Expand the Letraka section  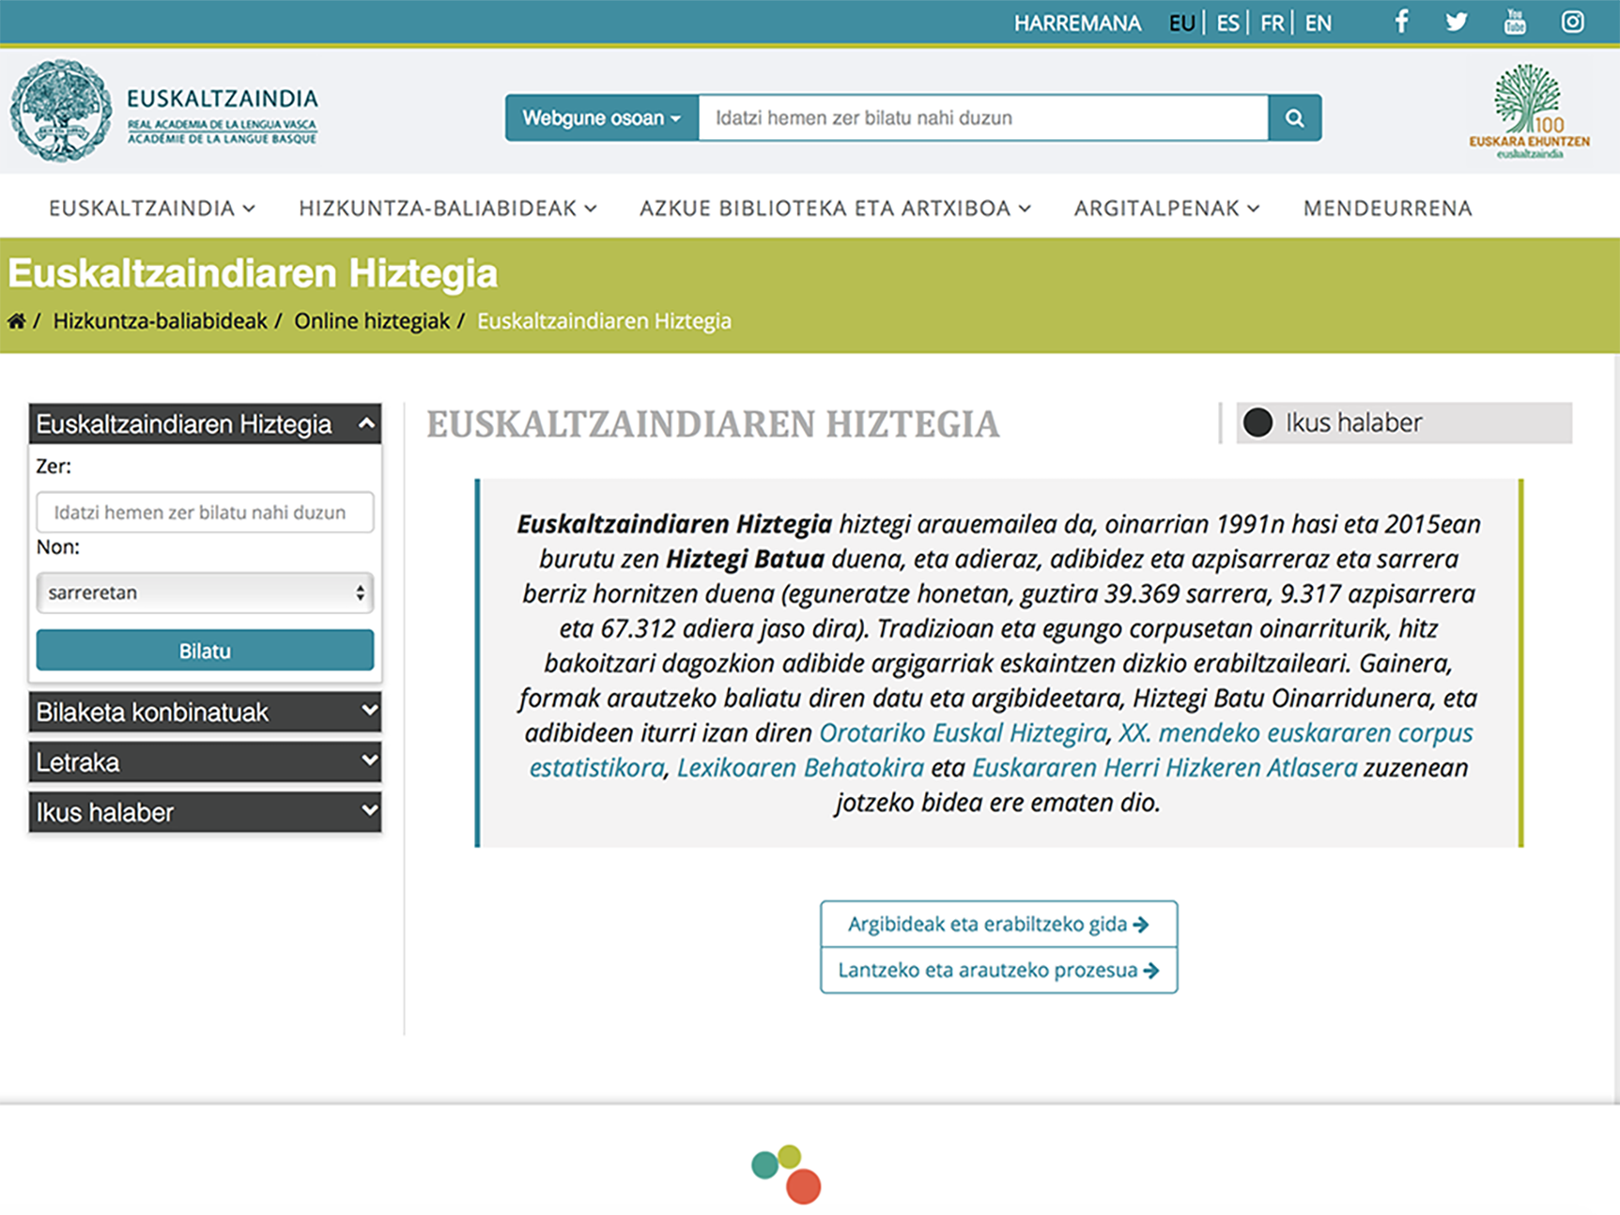pyautogui.click(x=205, y=762)
